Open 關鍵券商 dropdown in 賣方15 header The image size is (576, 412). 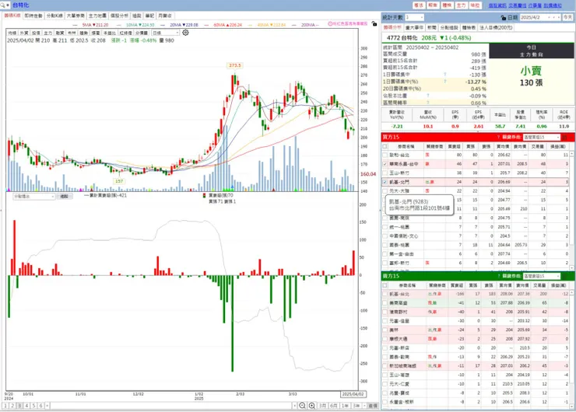(542, 276)
